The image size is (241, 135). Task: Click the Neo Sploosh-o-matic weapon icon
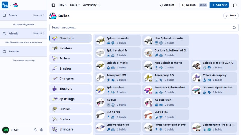coord(148,40)
